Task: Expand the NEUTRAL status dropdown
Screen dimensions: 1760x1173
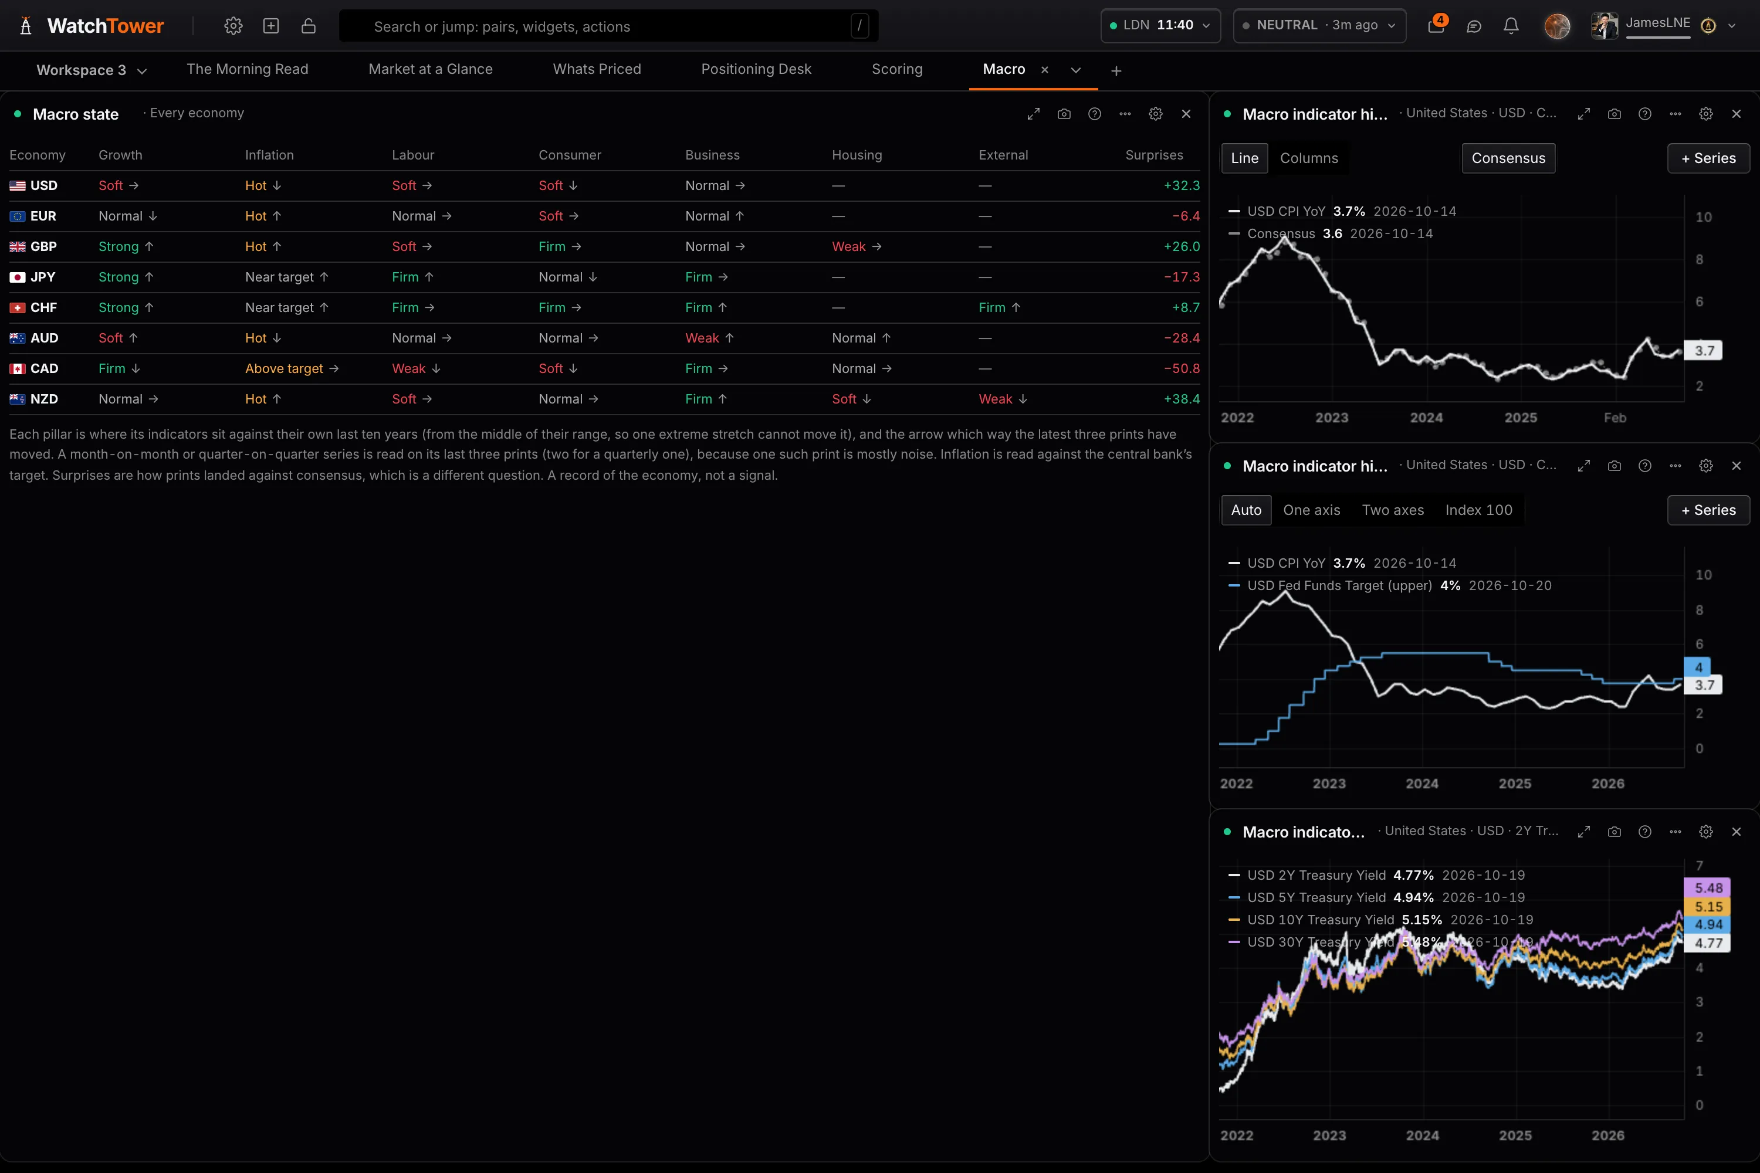Action: [x=1319, y=25]
